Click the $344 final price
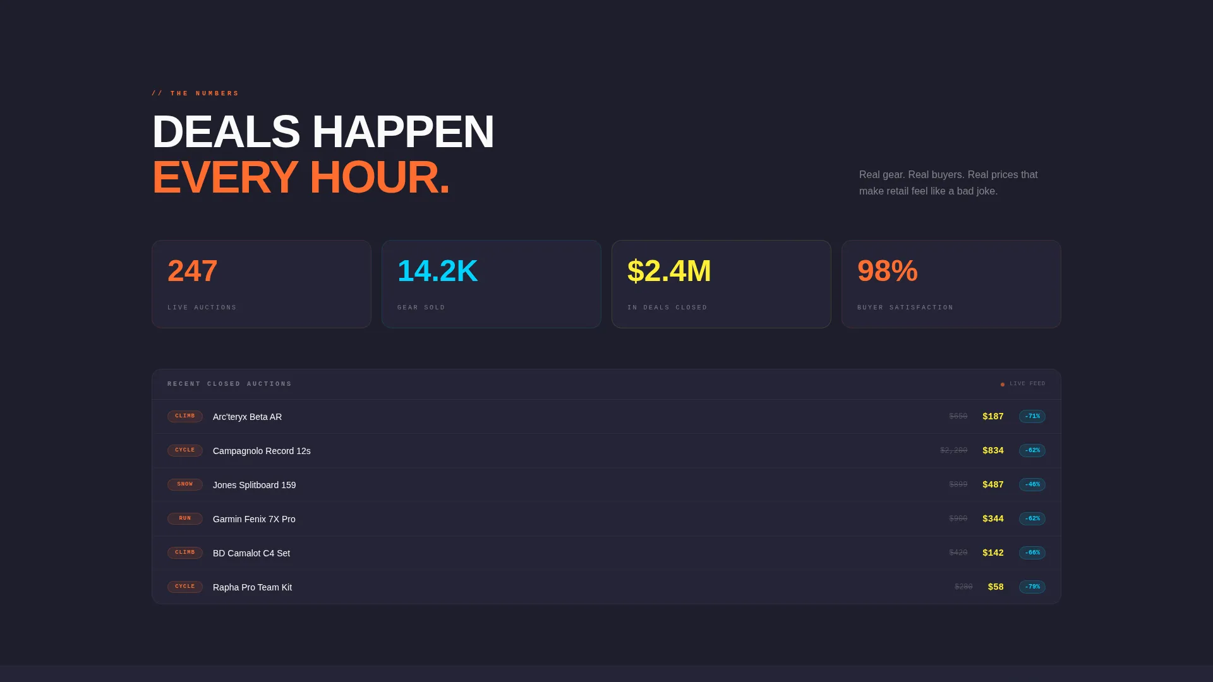 click(993, 518)
